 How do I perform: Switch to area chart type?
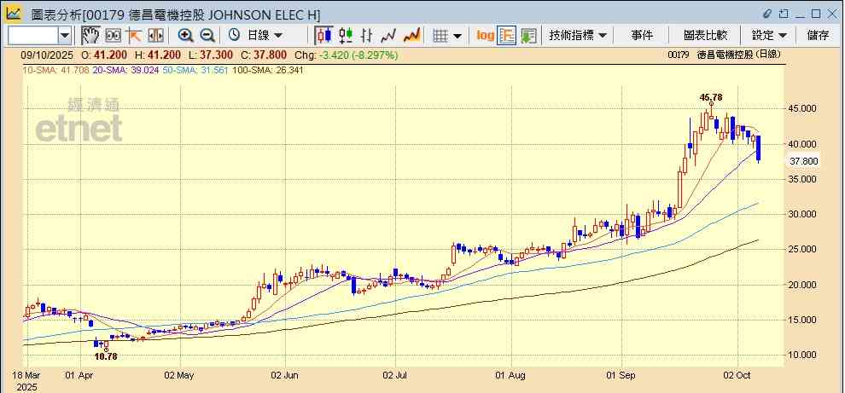pos(411,35)
